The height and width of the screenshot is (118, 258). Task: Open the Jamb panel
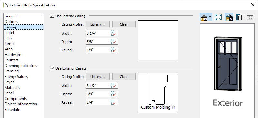[9, 44]
